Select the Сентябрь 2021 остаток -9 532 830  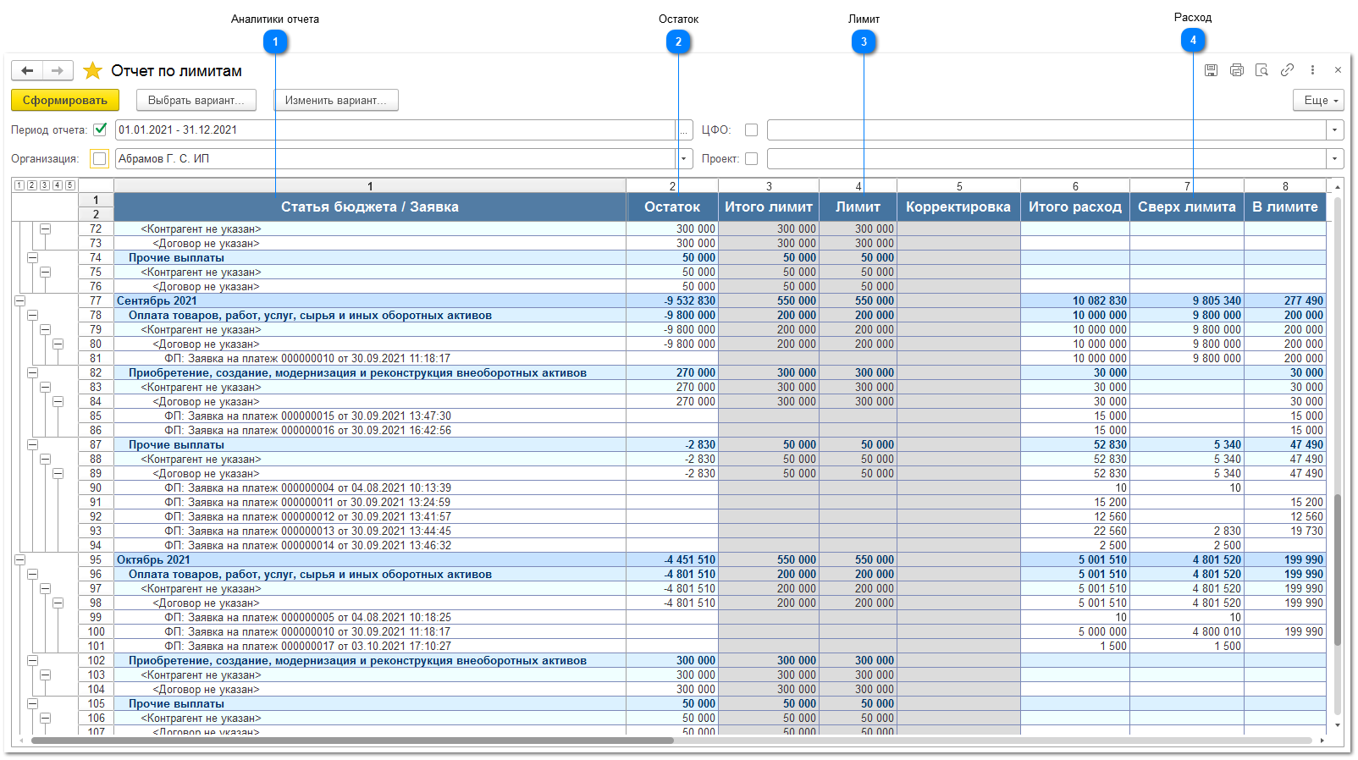[x=690, y=300]
